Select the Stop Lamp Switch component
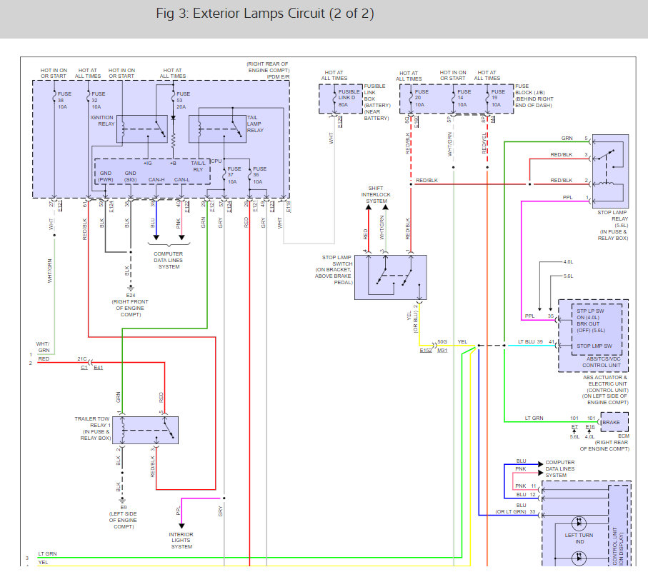Viewport: 648px width, 572px height. 391,277
